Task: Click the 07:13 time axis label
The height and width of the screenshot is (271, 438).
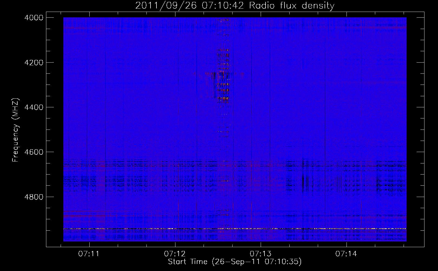Action: [x=261, y=254]
